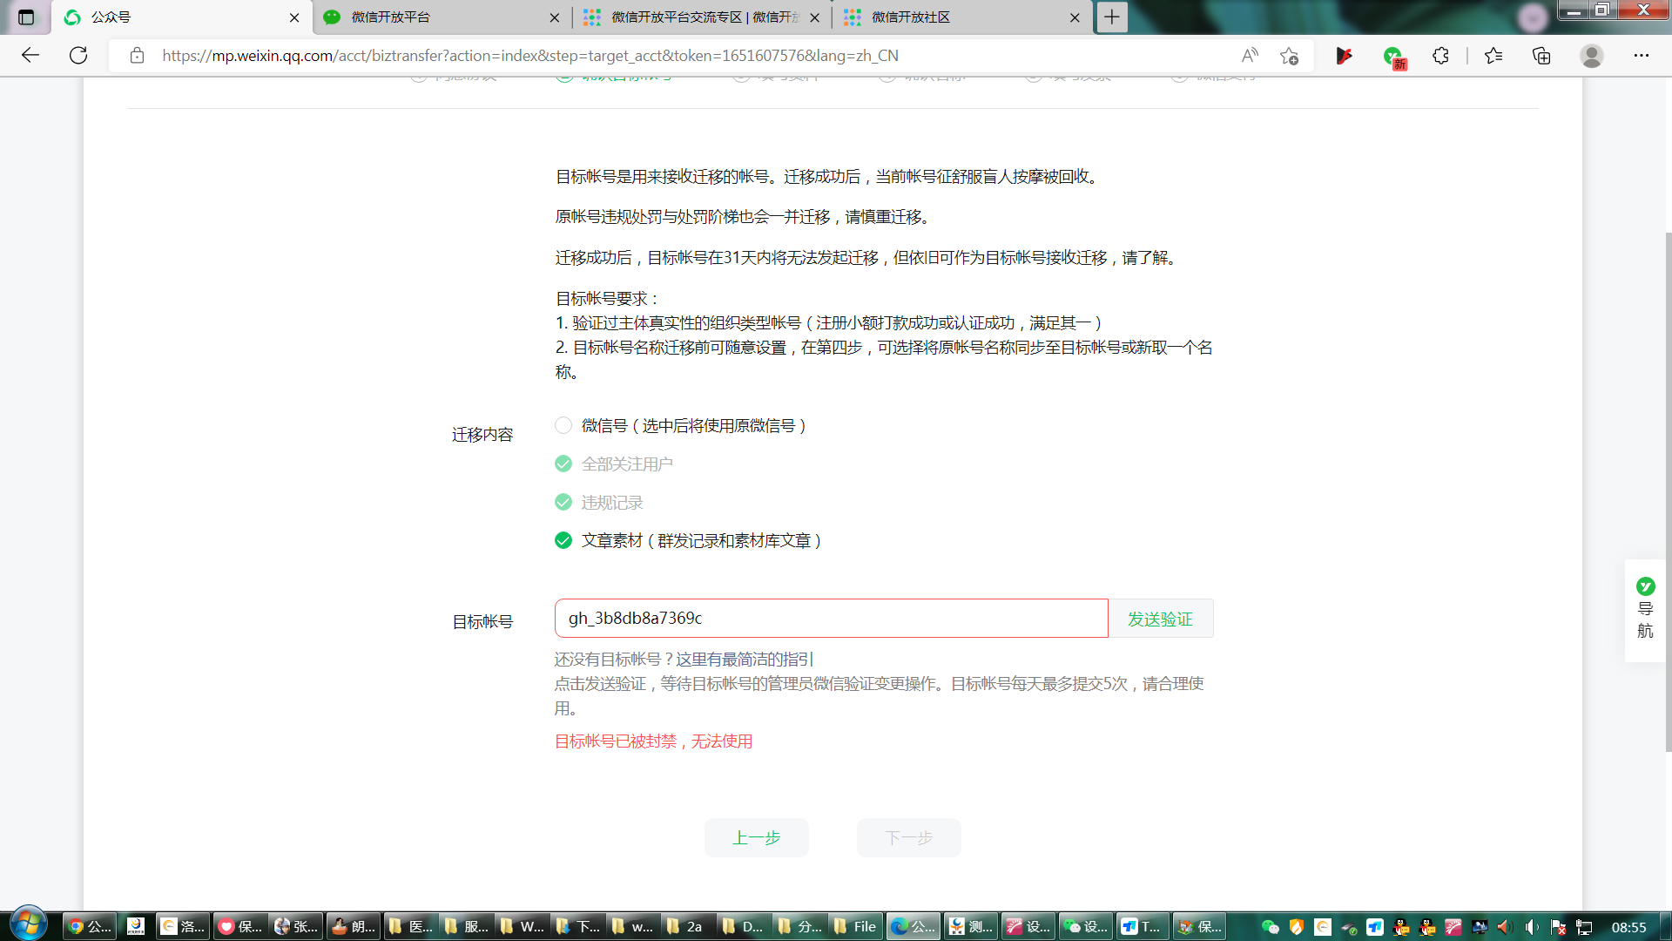
Task: Open the floating 导航 navigation widget
Action: click(x=1644, y=610)
